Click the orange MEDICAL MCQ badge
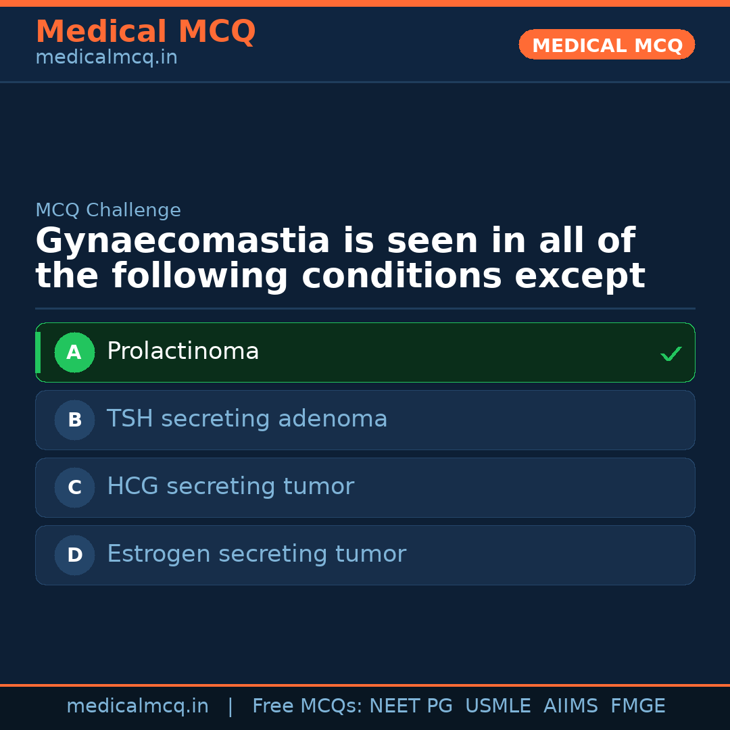The height and width of the screenshot is (730, 730). (x=607, y=45)
